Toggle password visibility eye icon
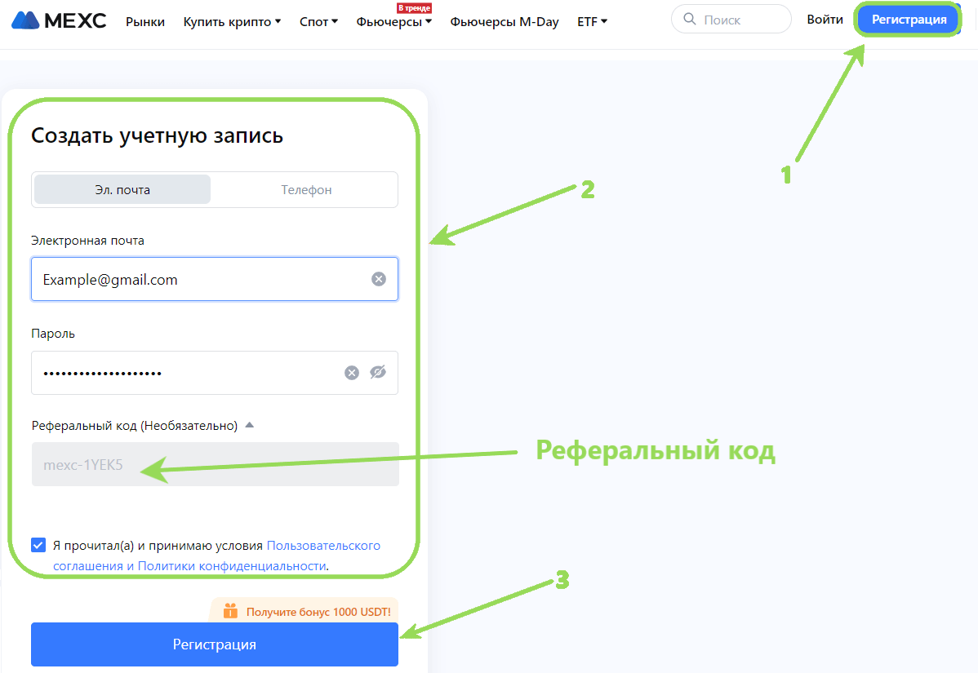The height and width of the screenshot is (673, 978). (x=378, y=372)
